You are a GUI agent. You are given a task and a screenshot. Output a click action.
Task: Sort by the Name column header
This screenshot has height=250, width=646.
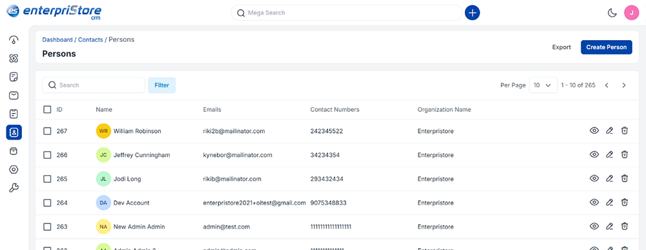[x=104, y=110]
